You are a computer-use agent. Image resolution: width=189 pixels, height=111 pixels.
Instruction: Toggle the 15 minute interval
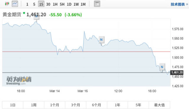click(41, 4)
